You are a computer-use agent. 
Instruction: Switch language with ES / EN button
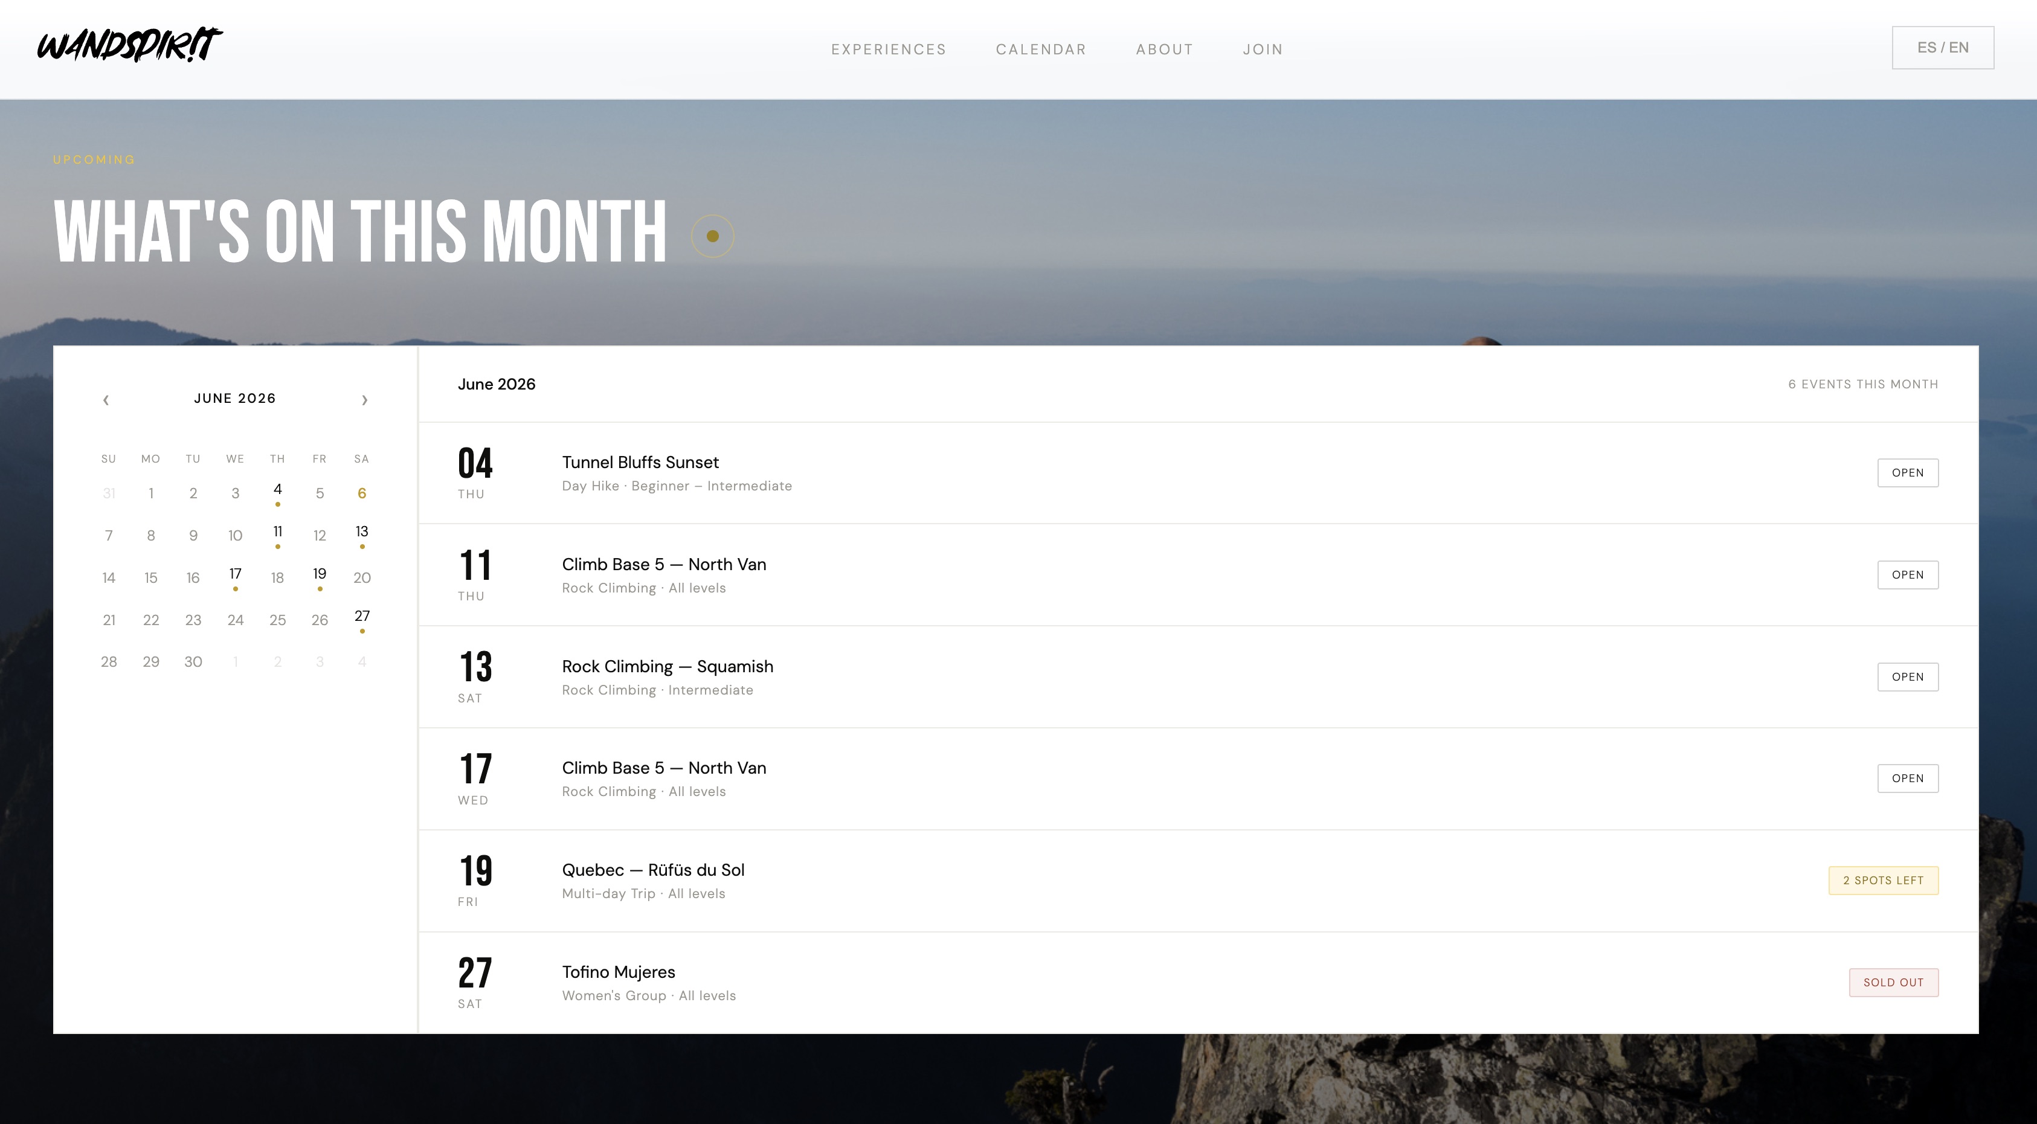point(1942,48)
